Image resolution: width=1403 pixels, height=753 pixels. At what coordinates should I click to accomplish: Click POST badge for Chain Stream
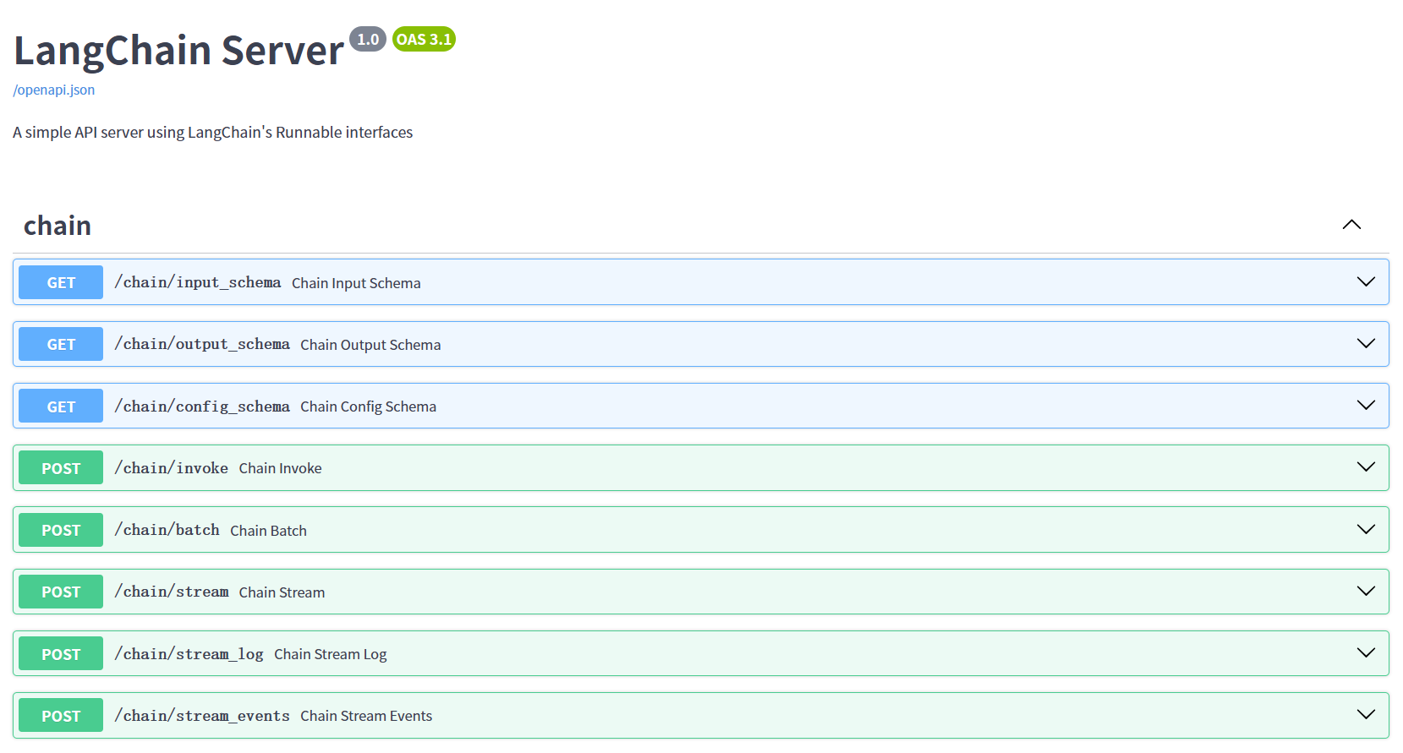pyautogui.click(x=61, y=592)
